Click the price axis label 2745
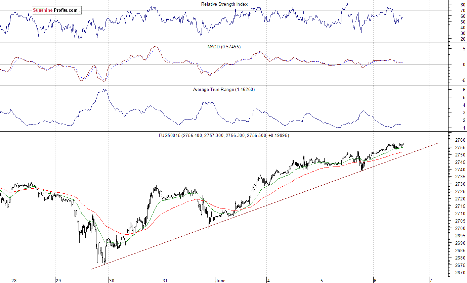The width and height of the screenshot is (467, 283). point(460,162)
